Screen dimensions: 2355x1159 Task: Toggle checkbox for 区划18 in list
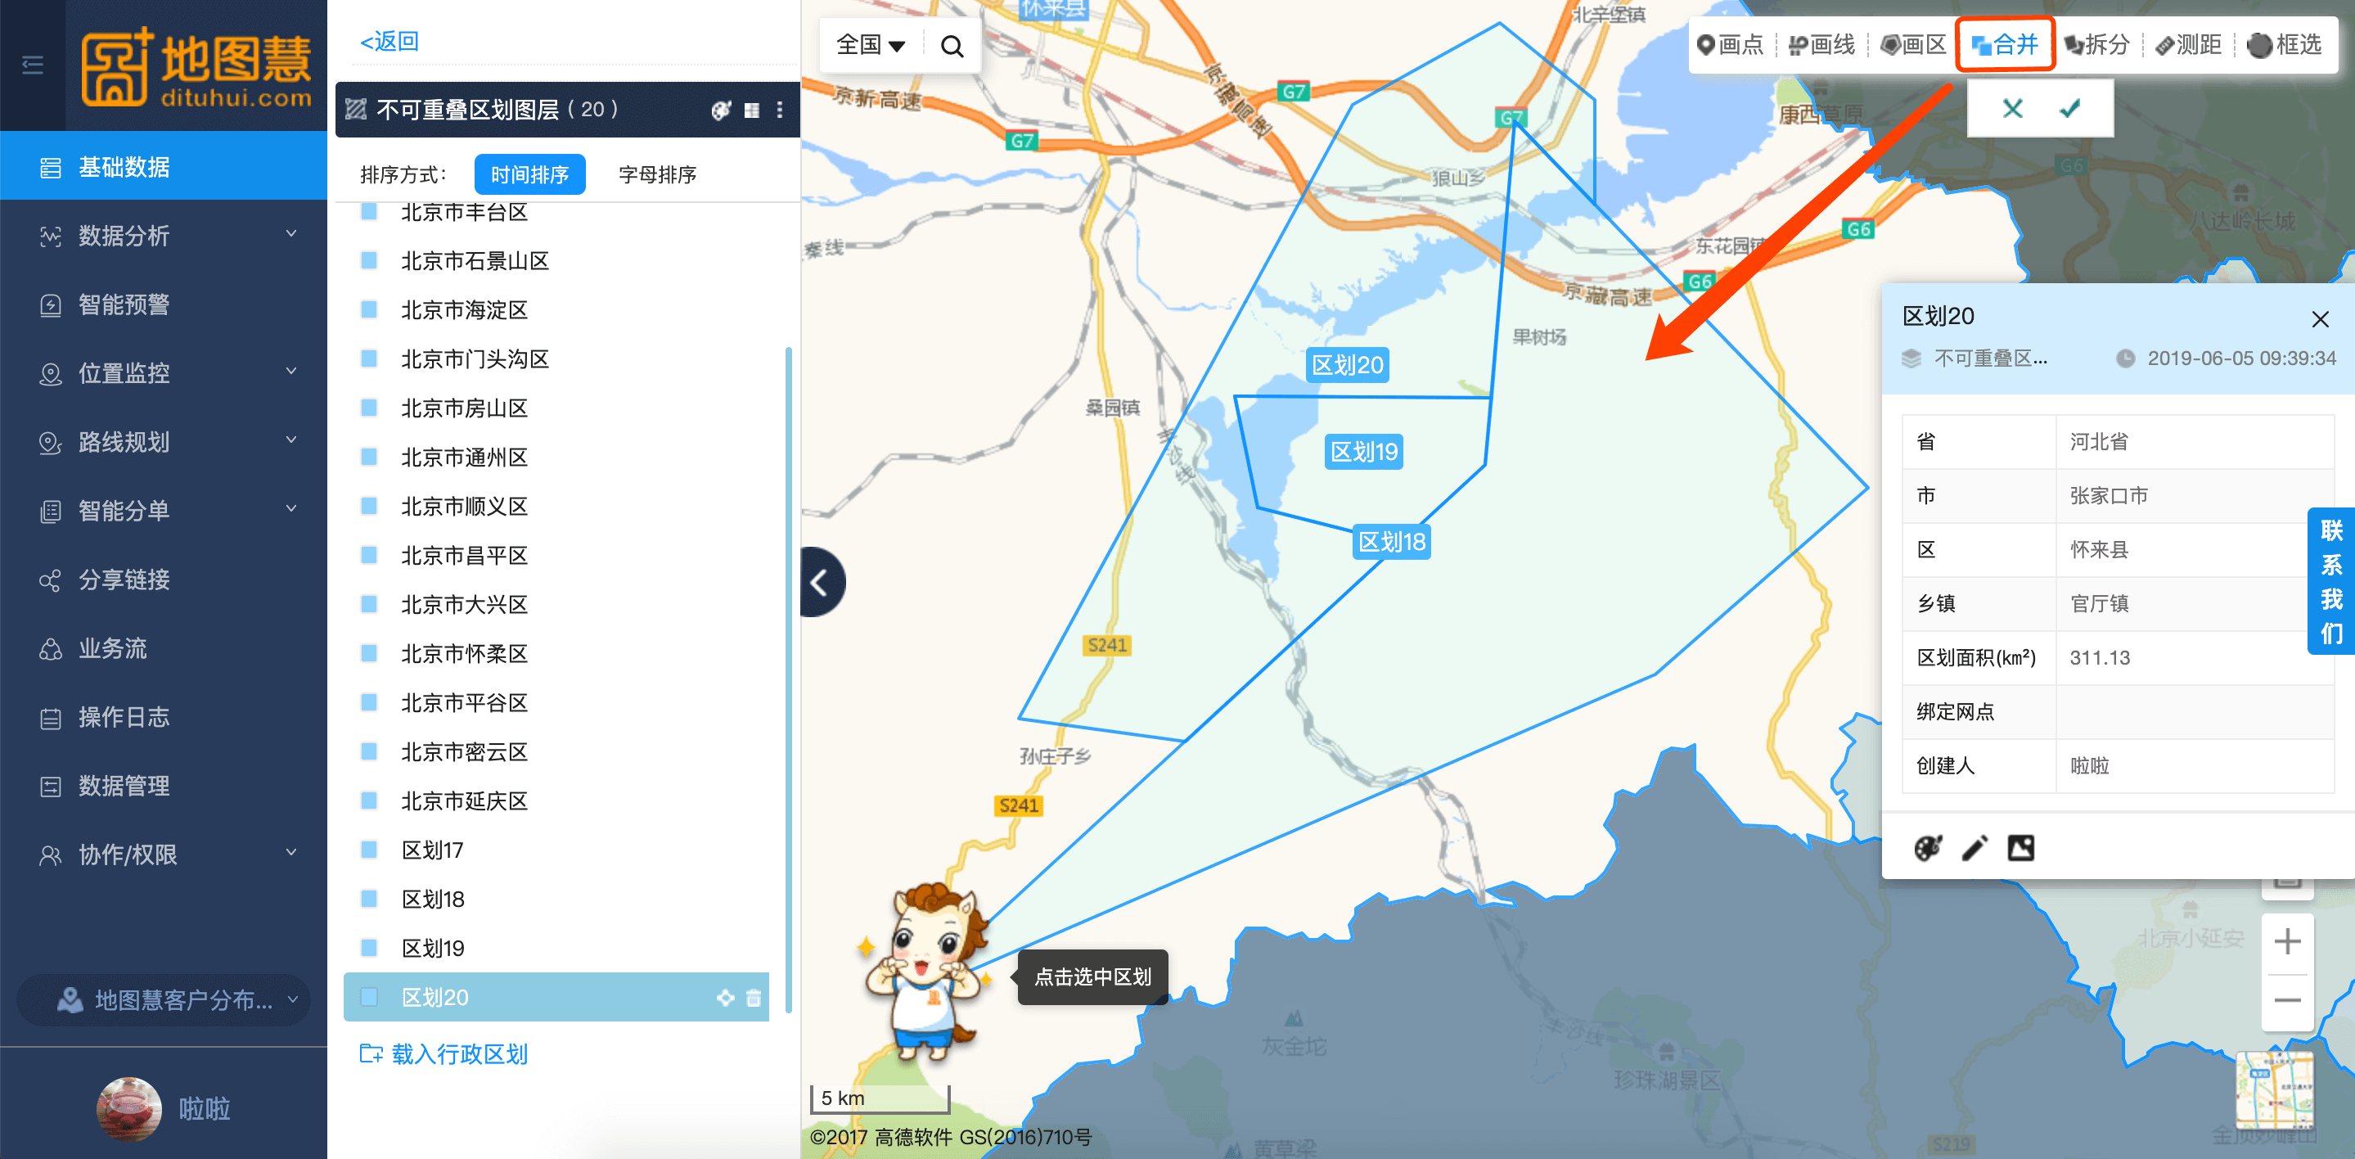[x=369, y=898]
